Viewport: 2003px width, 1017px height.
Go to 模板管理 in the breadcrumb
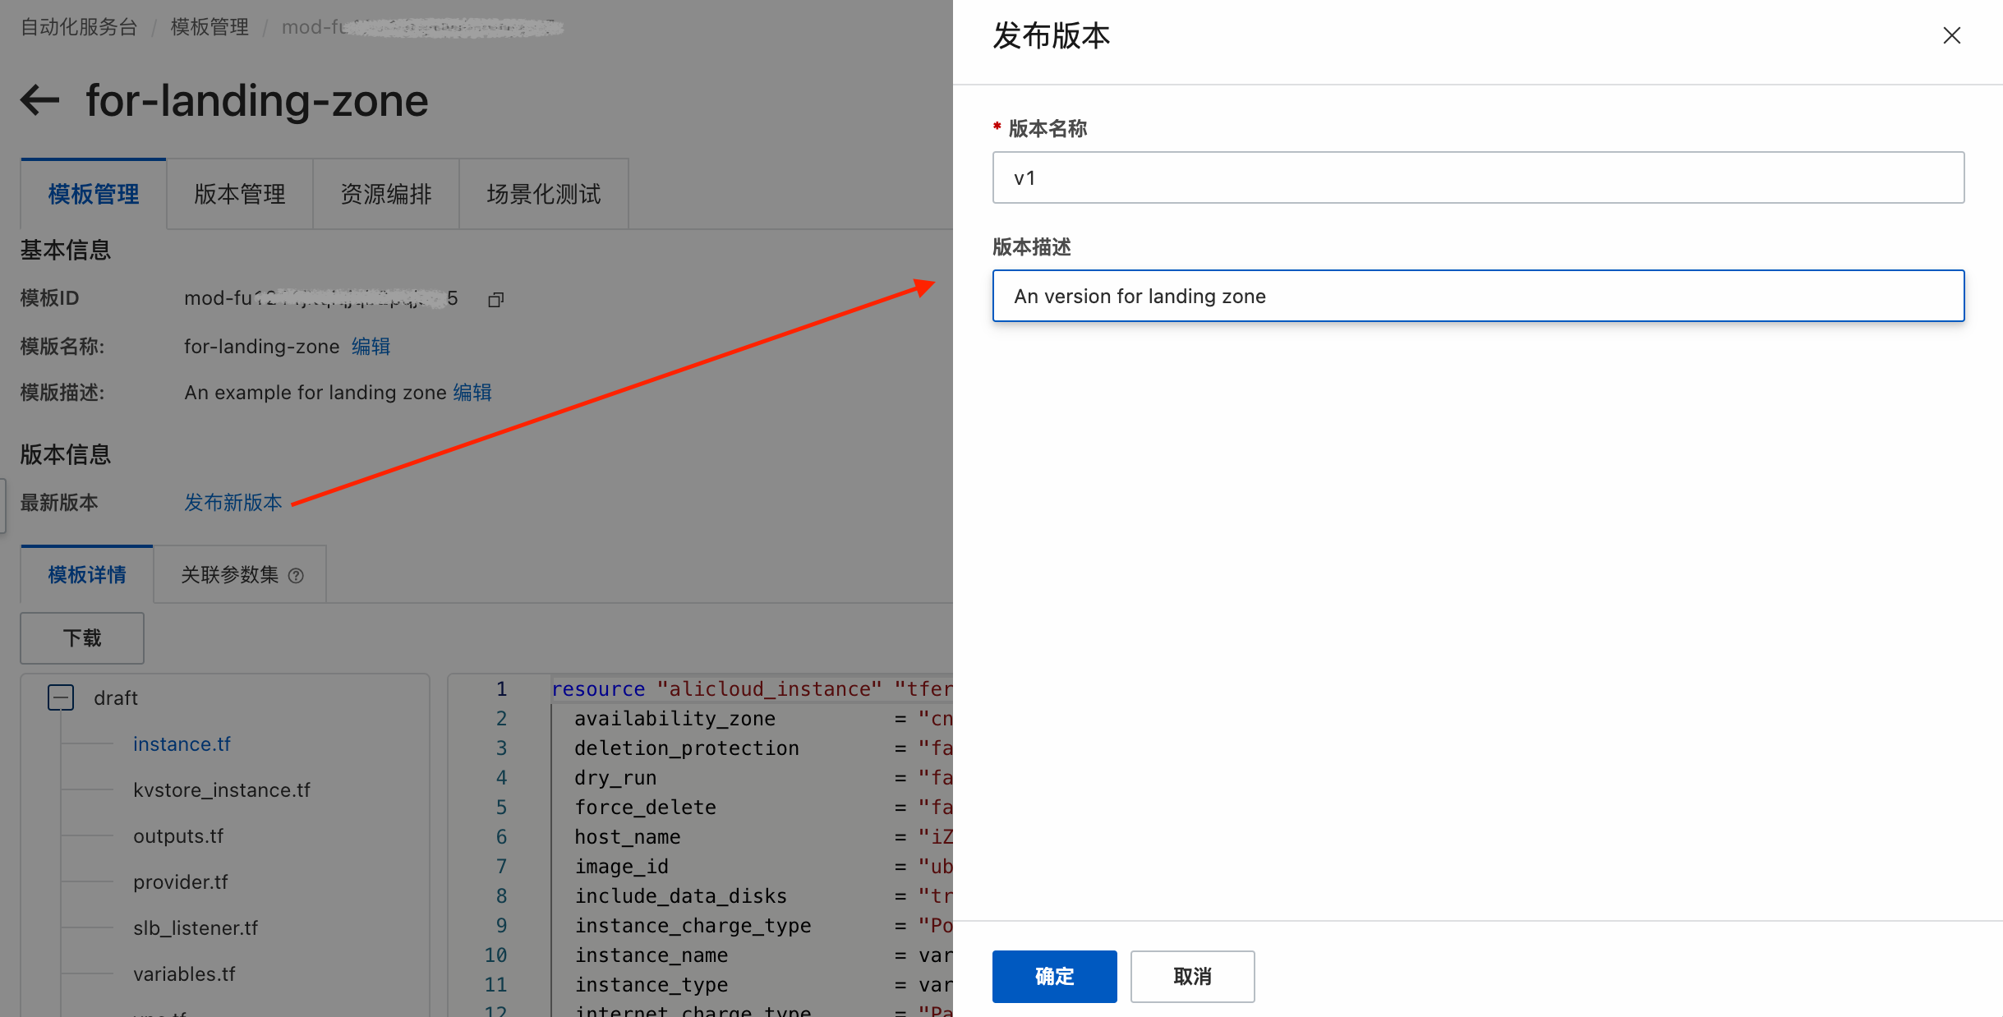[x=210, y=27]
